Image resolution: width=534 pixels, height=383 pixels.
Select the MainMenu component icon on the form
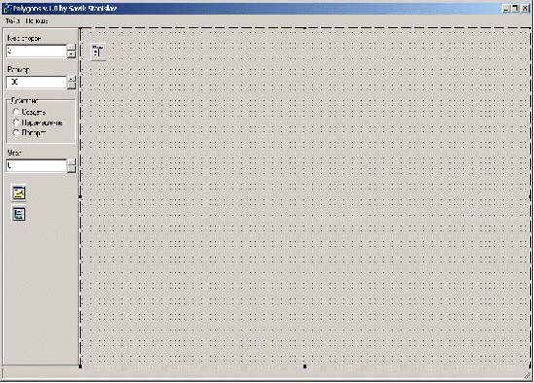(98, 52)
